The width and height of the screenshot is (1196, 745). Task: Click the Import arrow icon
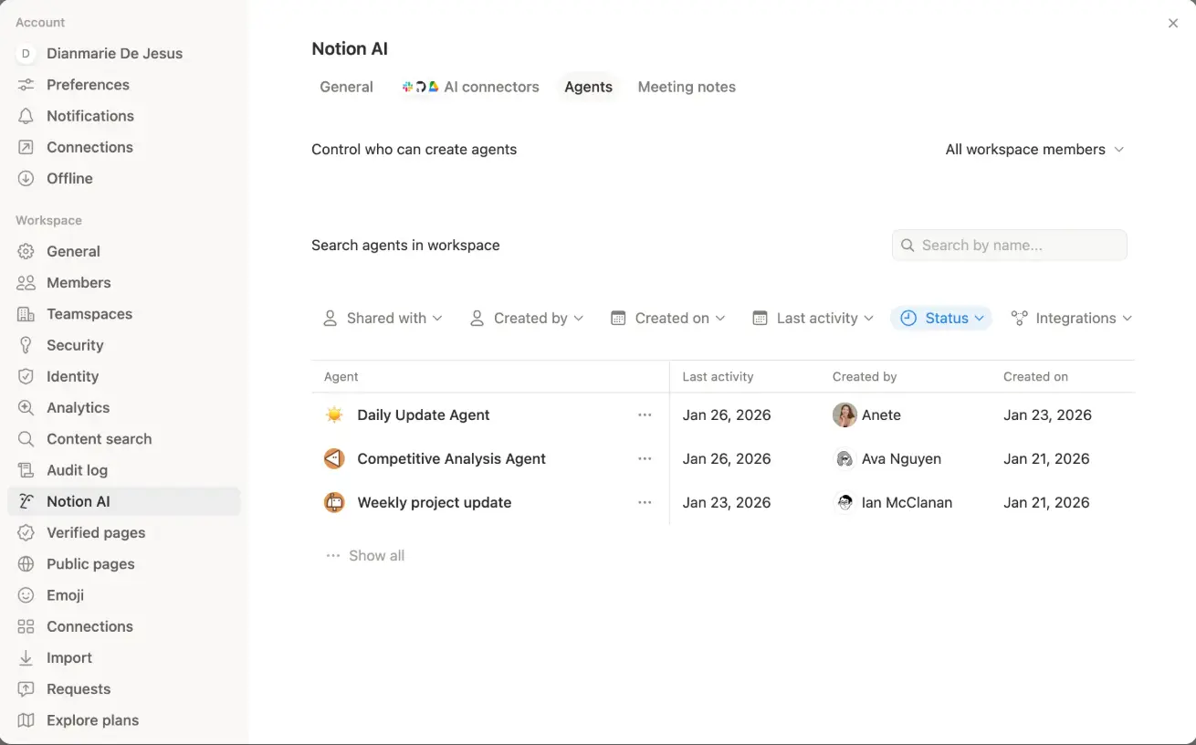click(x=26, y=657)
